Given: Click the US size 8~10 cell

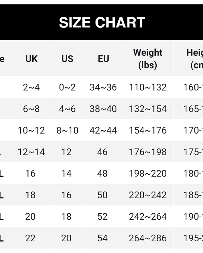Looking at the screenshot, I should [x=67, y=130].
